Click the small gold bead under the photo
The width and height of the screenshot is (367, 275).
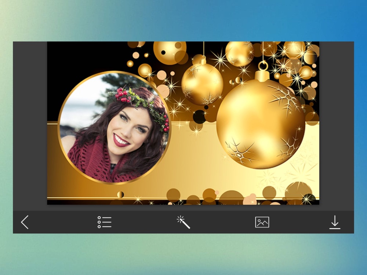[120, 194]
